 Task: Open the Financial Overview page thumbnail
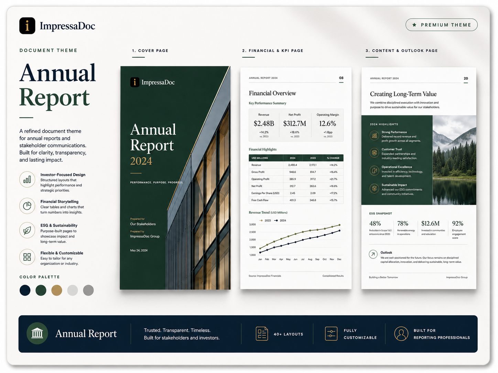pyautogui.click(x=296, y=178)
